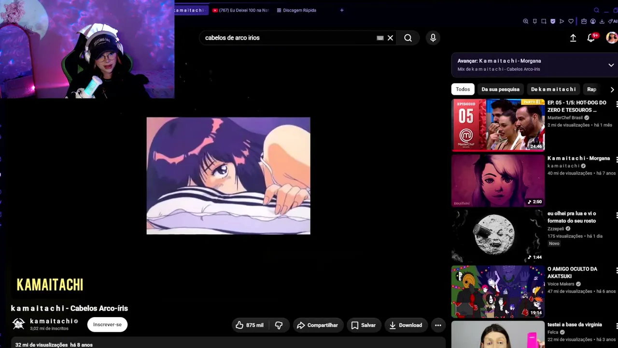Visit the Voice Makers channel name
Viewport: 618px width, 348px height.
pyautogui.click(x=561, y=284)
